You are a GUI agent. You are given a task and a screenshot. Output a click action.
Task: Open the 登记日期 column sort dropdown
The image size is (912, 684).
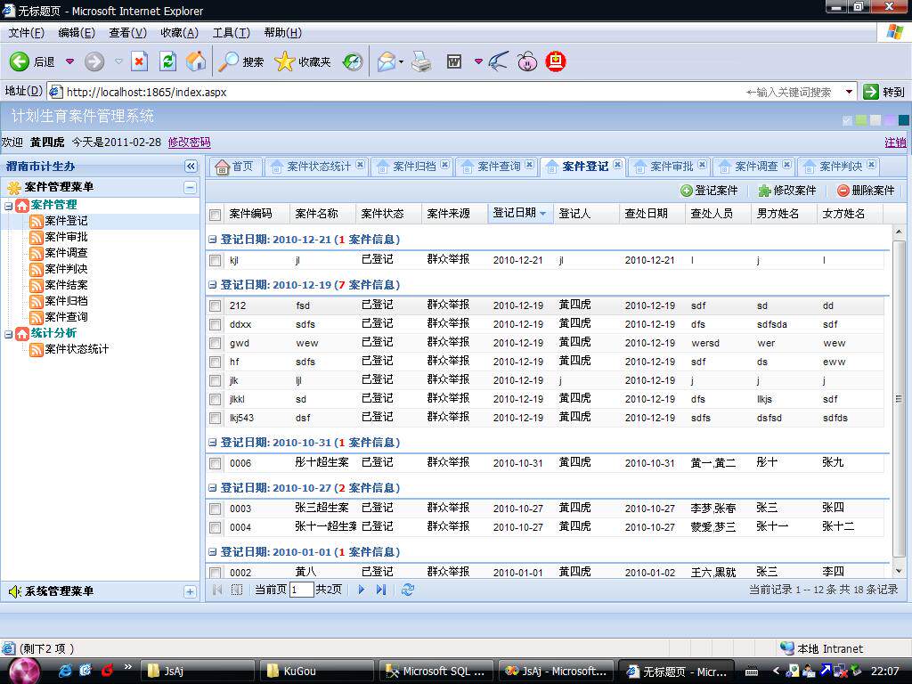pos(542,214)
